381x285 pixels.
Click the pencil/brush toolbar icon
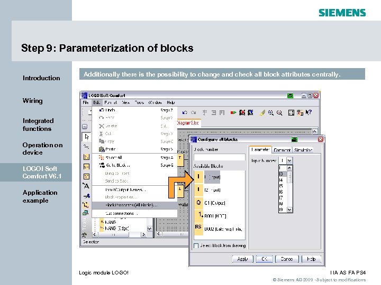pyautogui.click(x=262, y=112)
